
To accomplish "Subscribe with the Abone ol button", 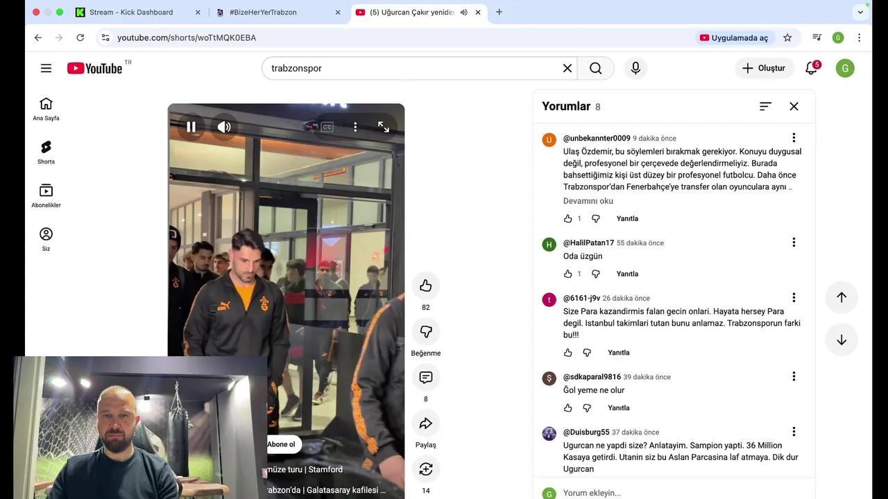I will (x=282, y=444).
